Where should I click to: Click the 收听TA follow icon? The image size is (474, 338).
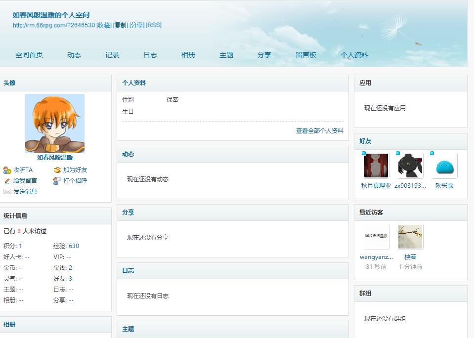[7, 170]
